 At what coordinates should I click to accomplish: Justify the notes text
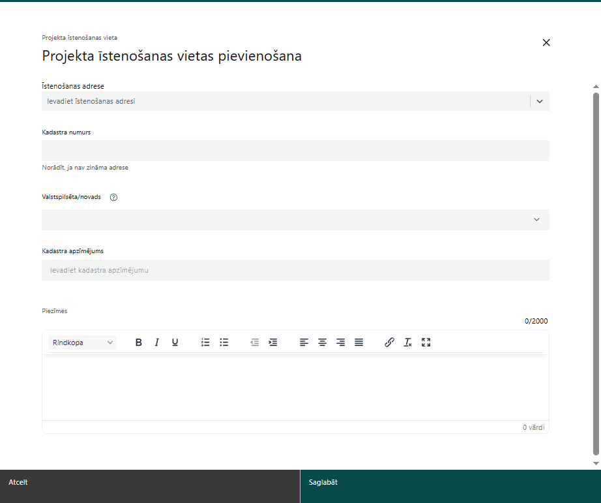pyautogui.click(x=359, y=343)
